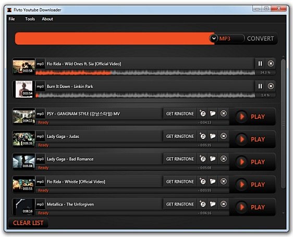293x237 pixels.
Task: Add PSY Gangnam Style to music library
Action: point(202,113)
